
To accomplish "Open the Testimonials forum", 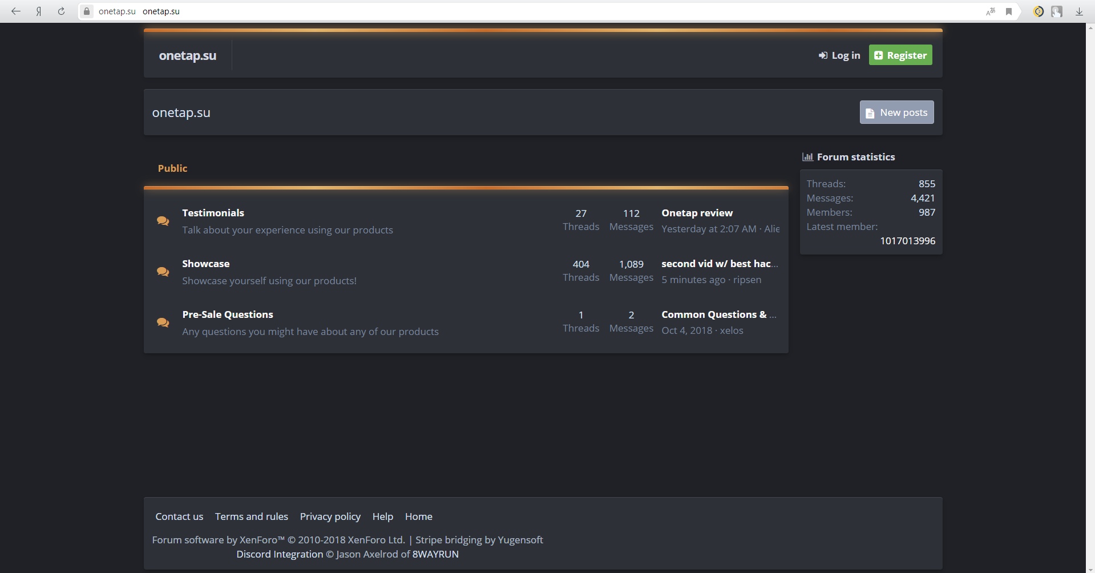I will [x=213, y=213].
